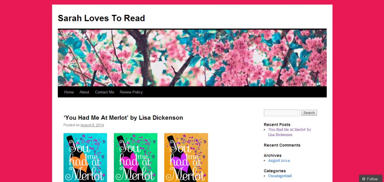Click the Archives sidebar heading
The height and width of the screenshot is (182, 384).
pyautogui.click(x=273, y=155)
